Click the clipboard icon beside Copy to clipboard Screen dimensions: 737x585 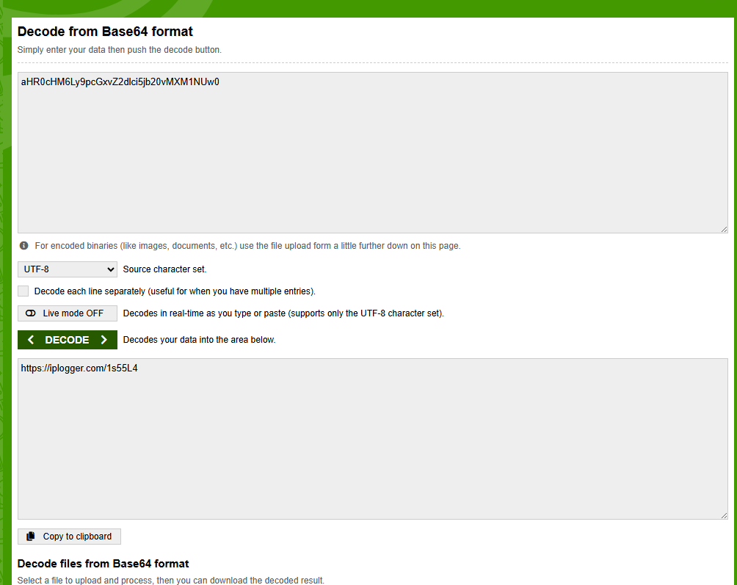(31, 537)
